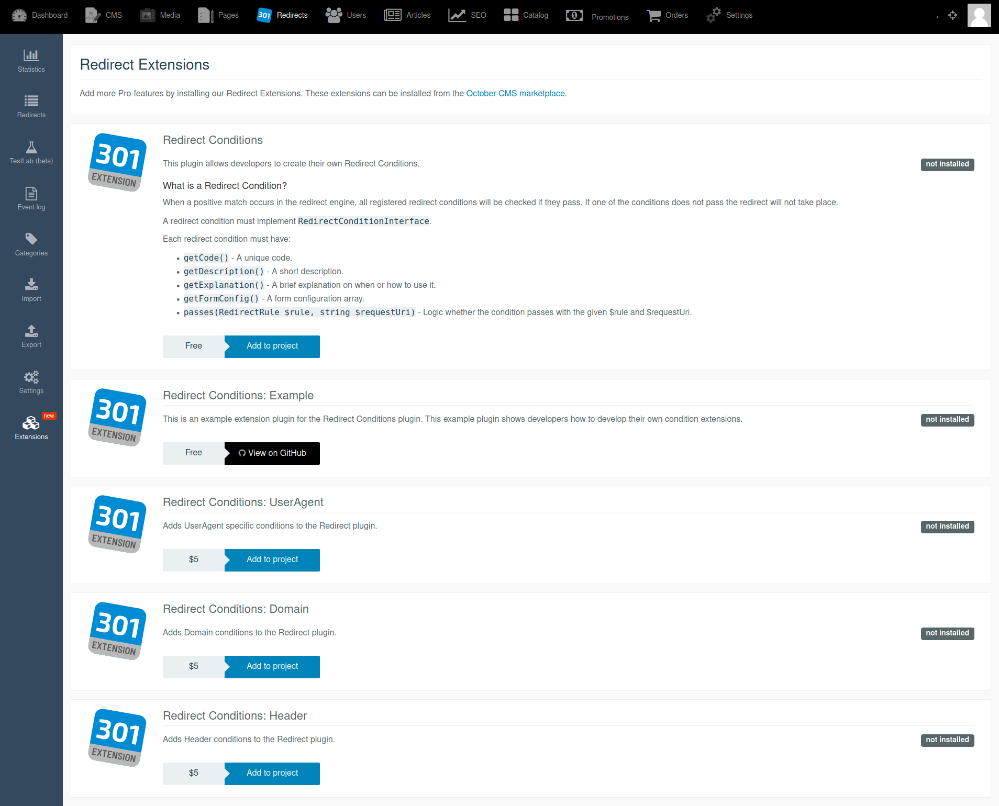Open the top bar Settings gears icon

(x=713, y=15)
